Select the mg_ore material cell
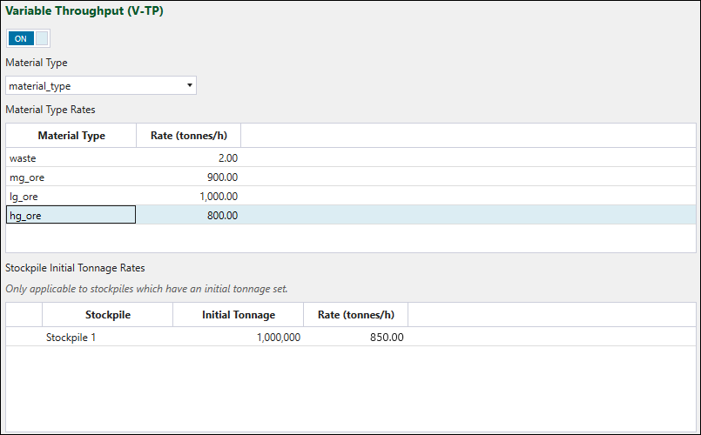This screenshot has height=435, width=701. tap(71, 177)
